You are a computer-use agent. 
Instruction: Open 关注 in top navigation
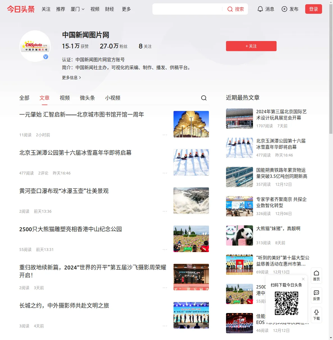[46, 9]
